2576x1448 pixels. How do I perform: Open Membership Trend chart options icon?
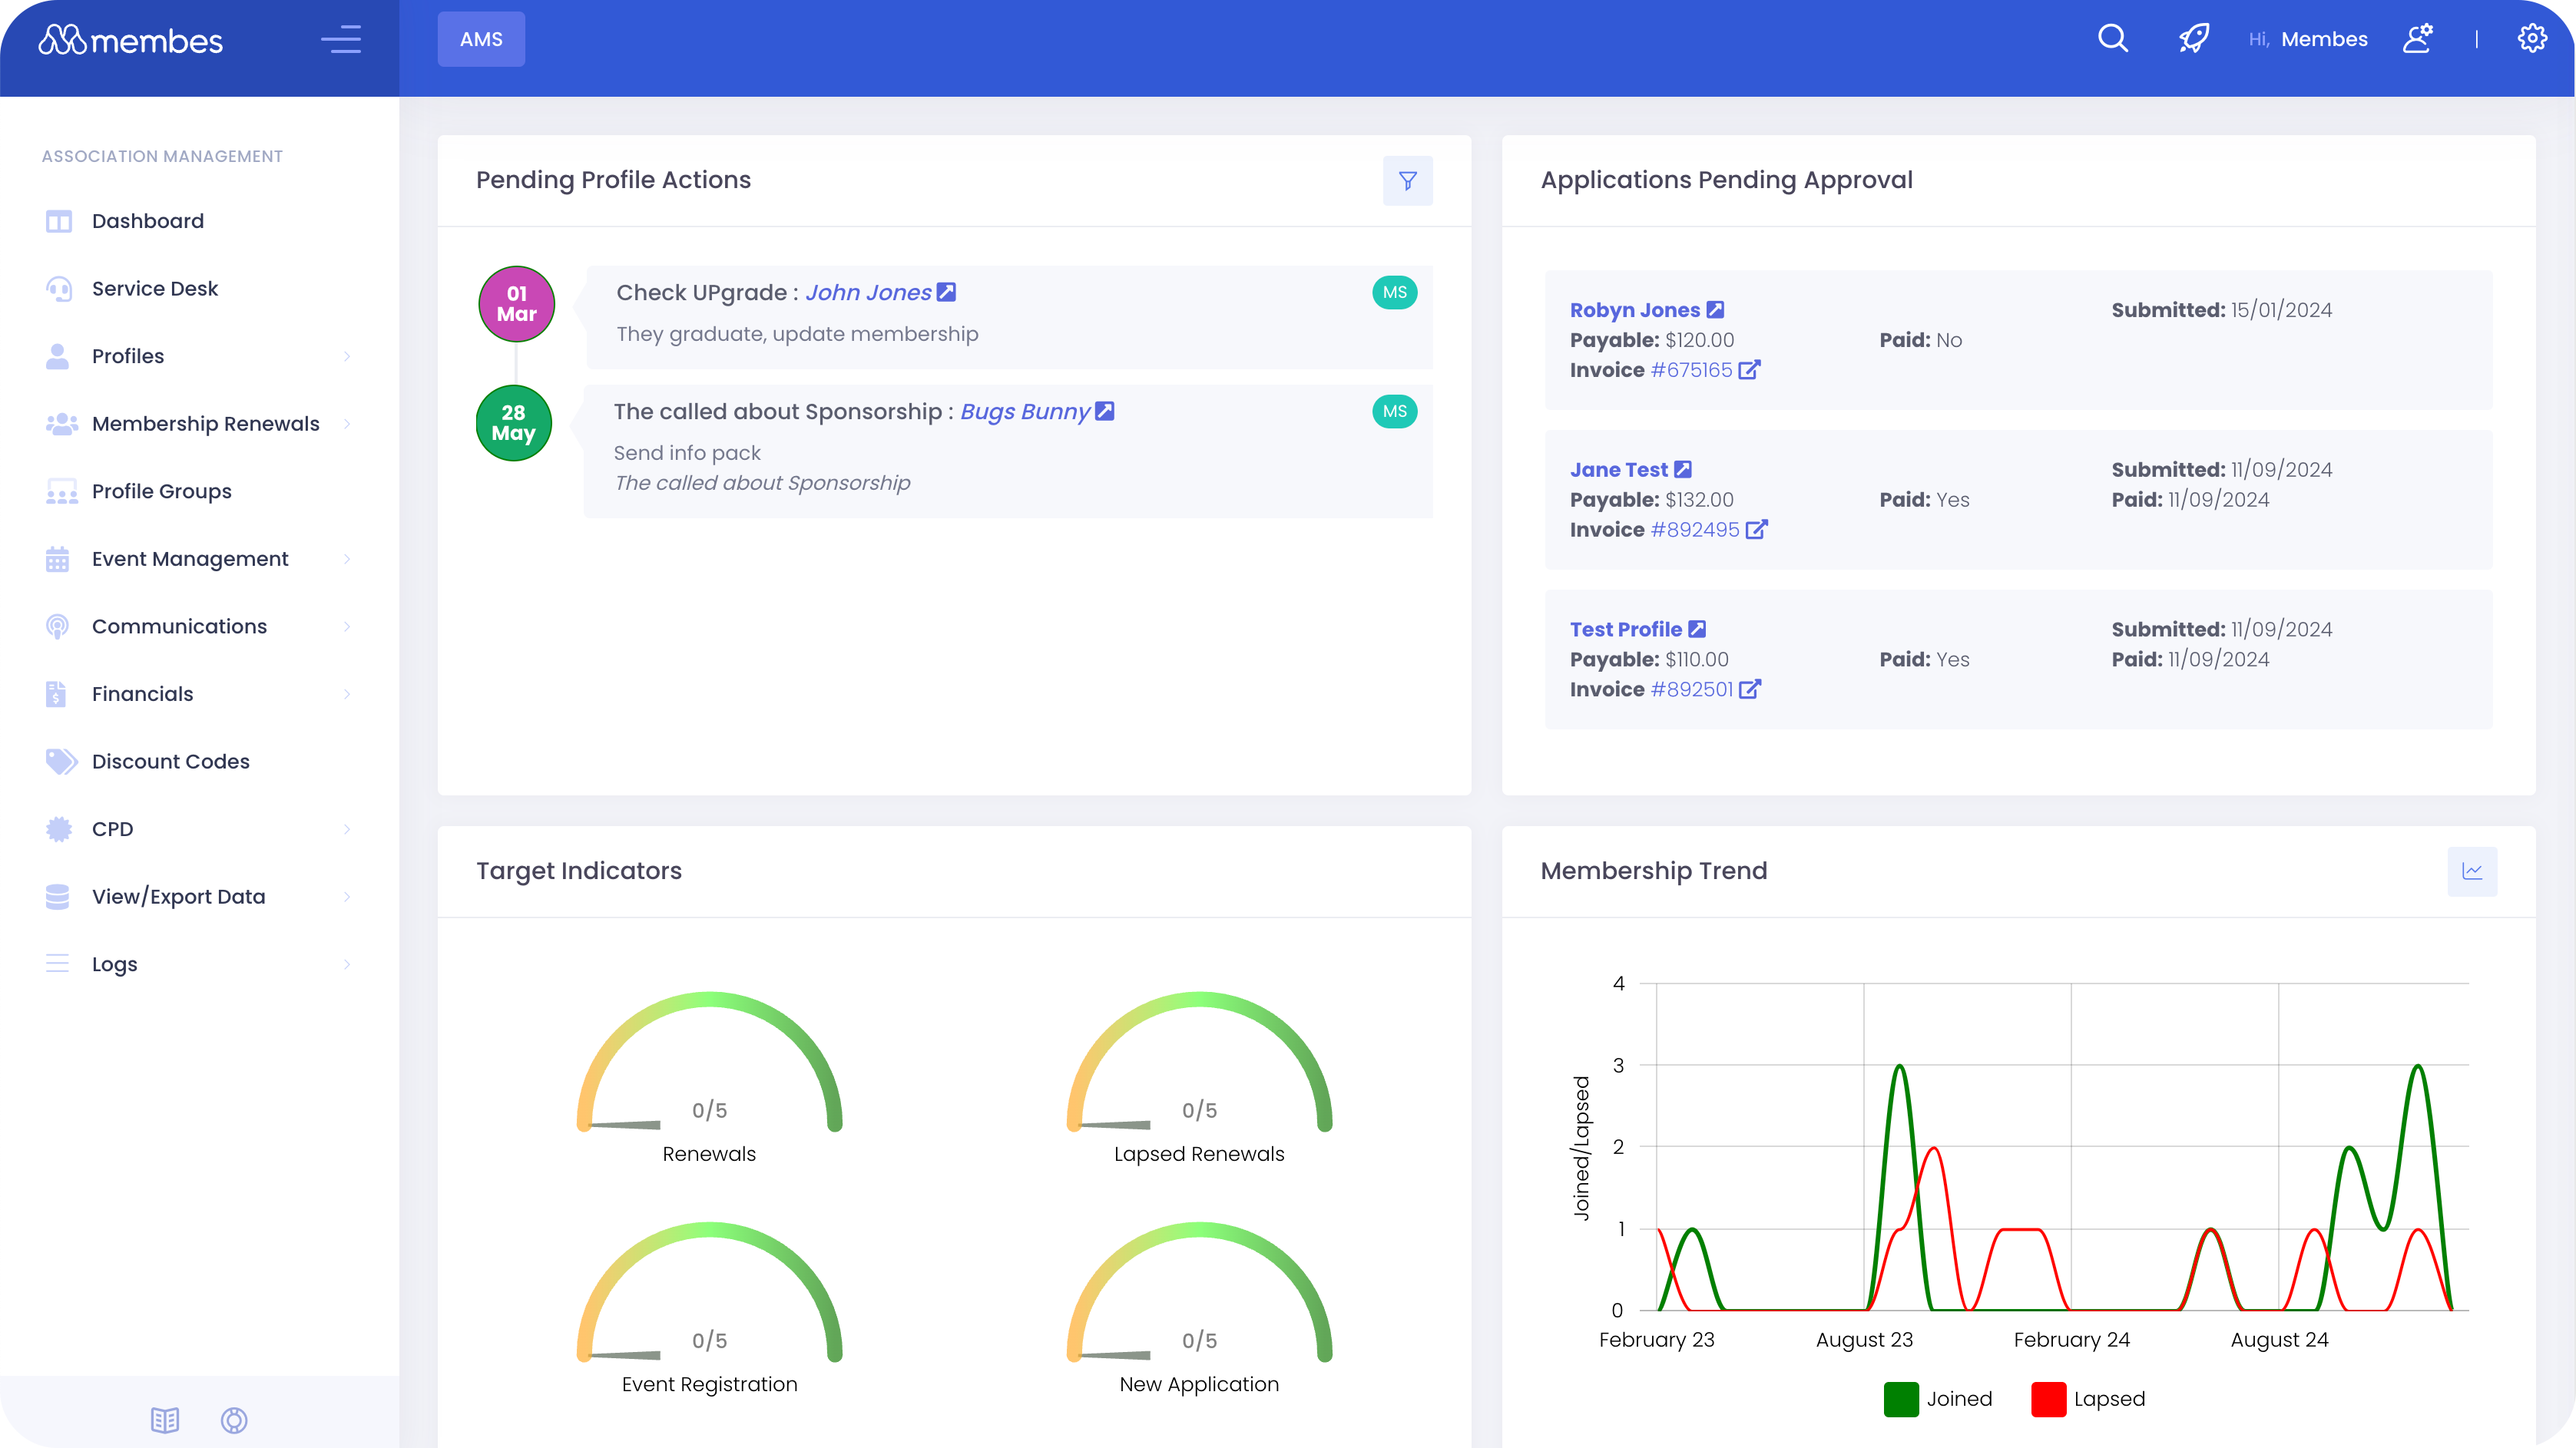[x=2472, y=871]
